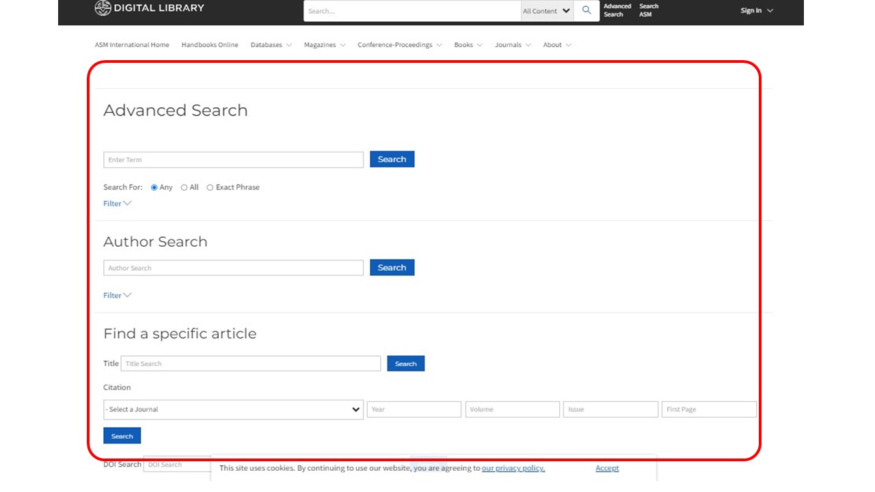The image size is (875, 492).
Task: Click the Year citation field
Action: click(x=414, y=409)
